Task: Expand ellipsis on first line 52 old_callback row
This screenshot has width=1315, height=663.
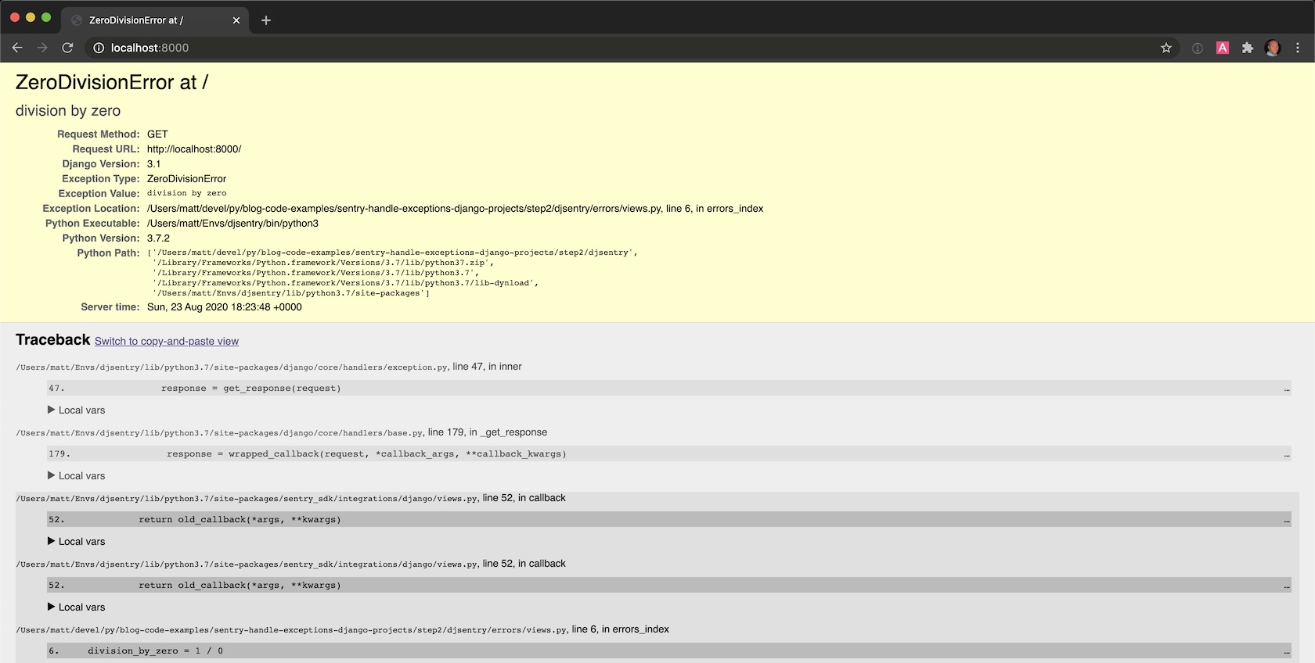Action: (1287, 520)
